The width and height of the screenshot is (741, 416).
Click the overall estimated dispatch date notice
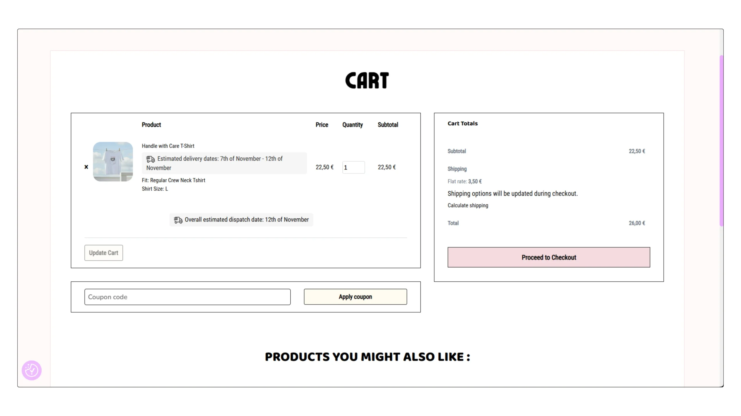coord(246,220)
